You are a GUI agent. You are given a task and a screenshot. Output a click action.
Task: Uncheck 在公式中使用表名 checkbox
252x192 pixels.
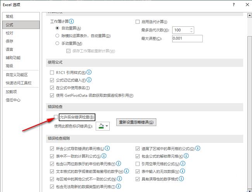point(52,88)
